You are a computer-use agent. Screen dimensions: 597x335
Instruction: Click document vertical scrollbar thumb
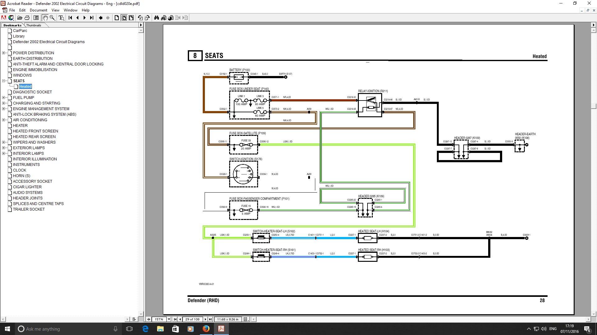[x=594, y=106]
